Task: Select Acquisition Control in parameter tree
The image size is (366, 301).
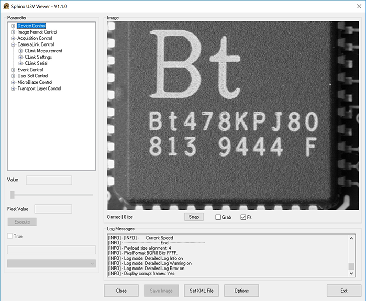Action: point(35,38)
